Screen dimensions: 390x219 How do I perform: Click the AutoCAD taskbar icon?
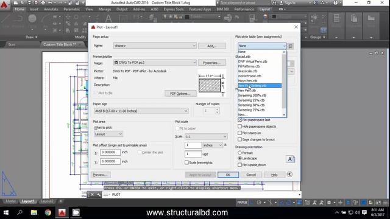pyautogui.click(x=62, y=212)
